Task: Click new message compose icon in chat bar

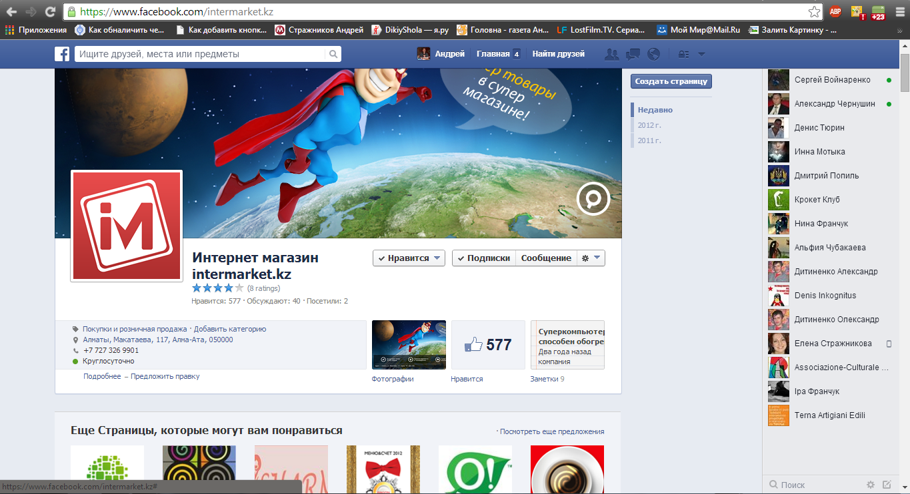Action: (x=887, y=485)
